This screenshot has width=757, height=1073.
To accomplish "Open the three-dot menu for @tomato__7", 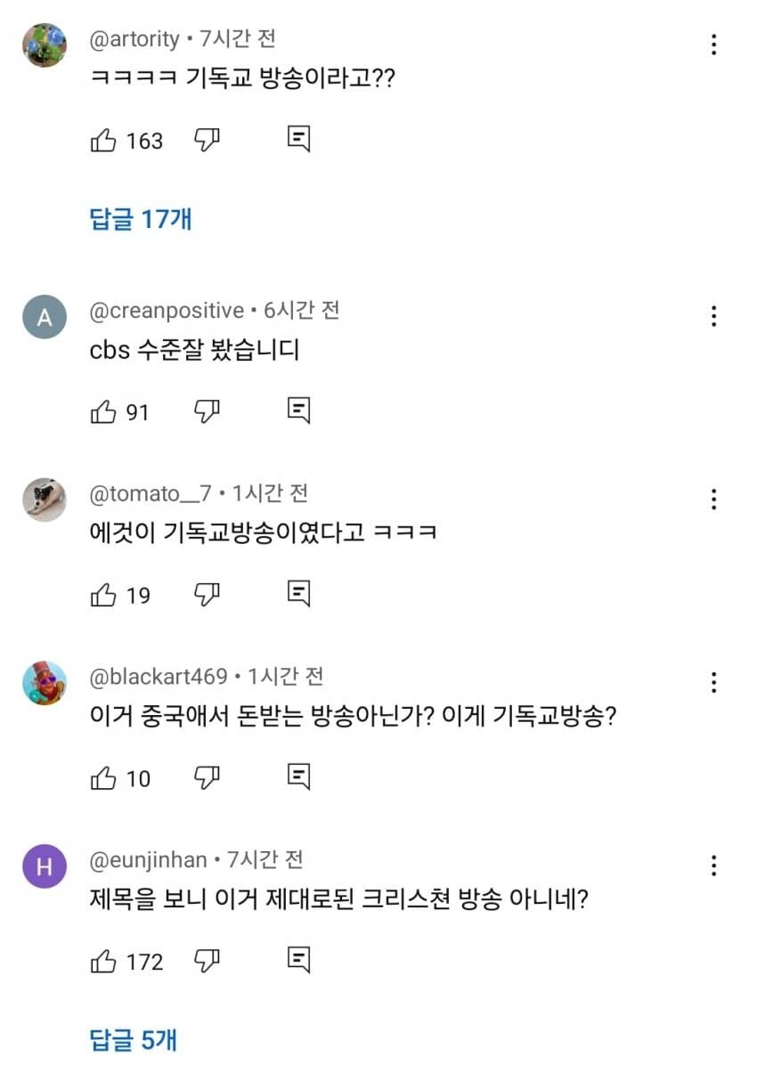I will pos(713,499).
